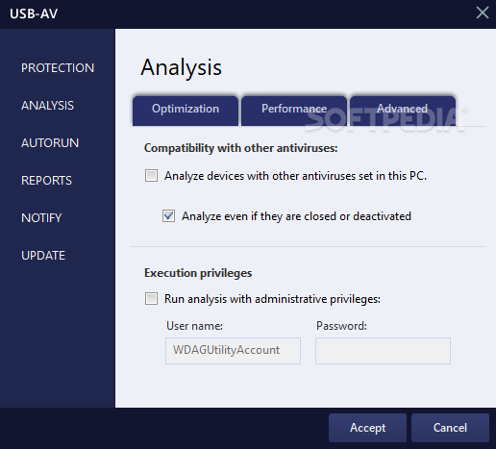The image size is (496, 449).
Task: Uncheck analyze even if closed or deactivated
Action: pyautogui.click(x=168, y=216)
